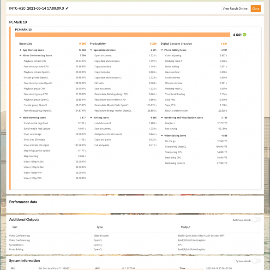Viewport: 270px width, 270px height.
Task: Select the Digital Content Creation heading
Action: [x=176, y=43]
